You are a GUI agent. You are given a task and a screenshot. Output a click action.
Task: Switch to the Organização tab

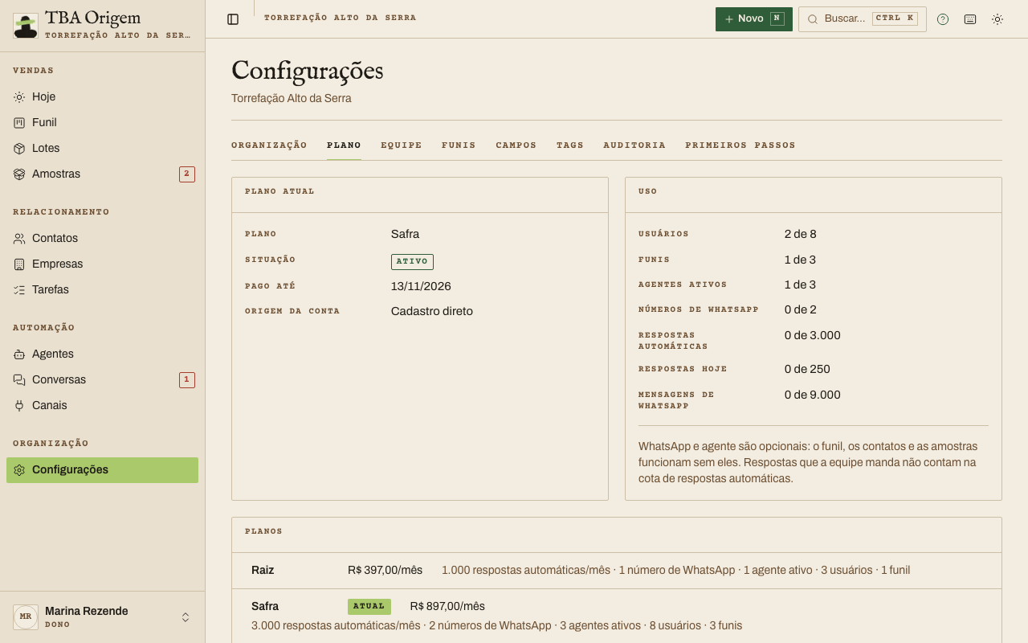click(269, 145)
